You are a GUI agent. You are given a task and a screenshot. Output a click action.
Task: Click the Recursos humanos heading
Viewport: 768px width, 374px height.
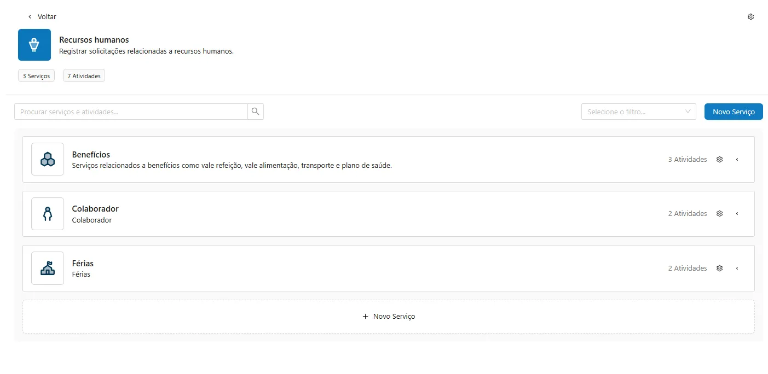click(94, 40)
